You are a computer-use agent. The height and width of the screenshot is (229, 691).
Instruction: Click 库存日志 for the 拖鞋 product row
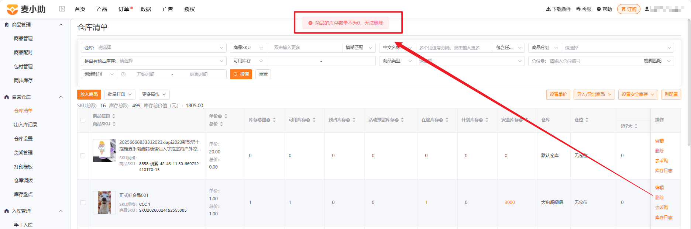[x=664, y=171]
